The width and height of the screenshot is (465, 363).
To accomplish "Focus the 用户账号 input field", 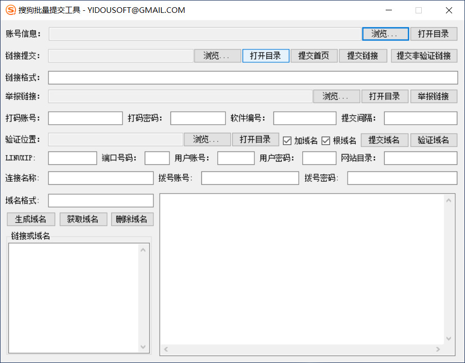I will coord(236,158).
